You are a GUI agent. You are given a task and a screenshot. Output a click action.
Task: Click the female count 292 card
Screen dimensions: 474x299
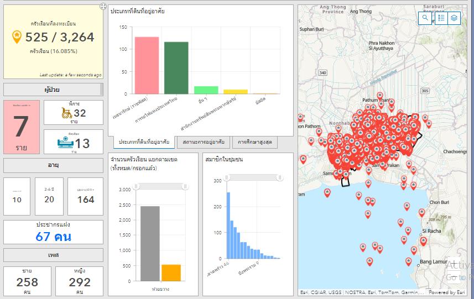(80, 281)
